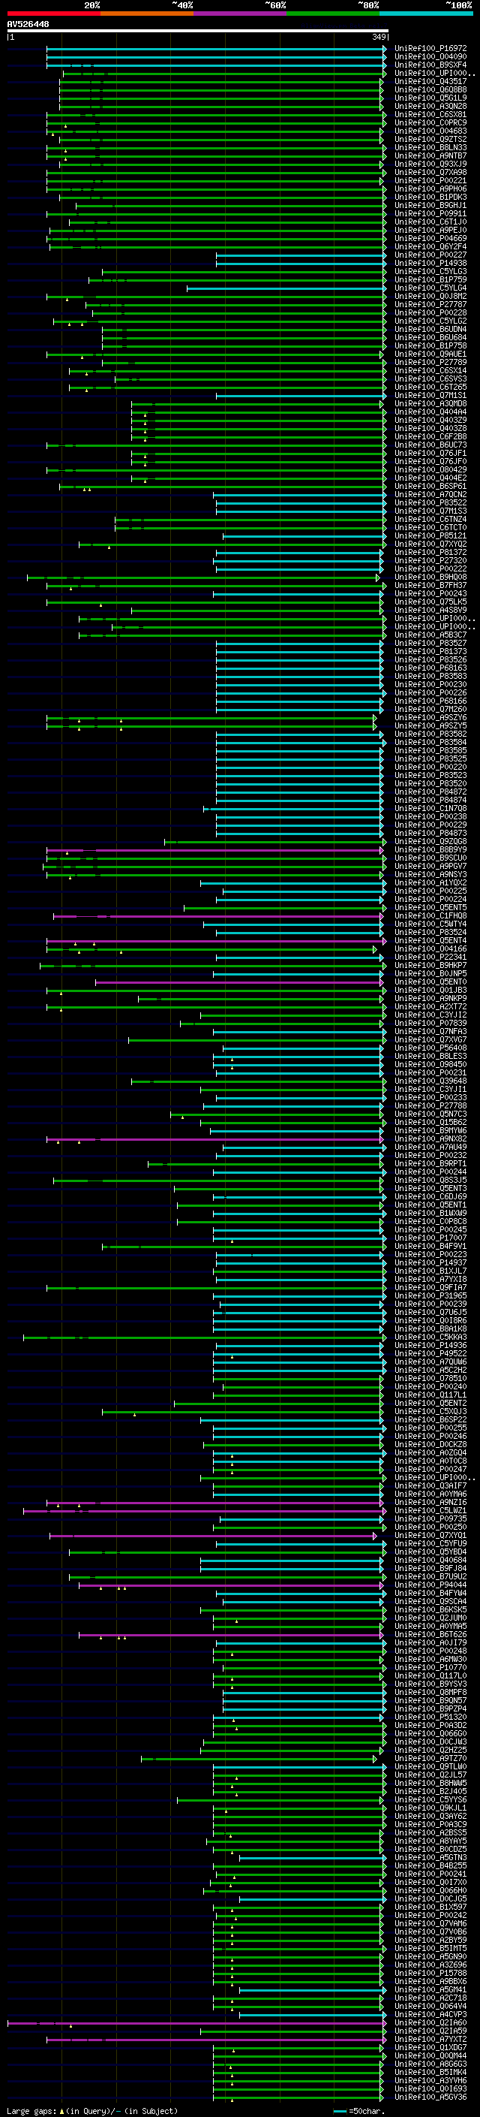The height and width of the screenshot is (2117, 480).
Task: Select hit label UniRef100_O04166
Action: pyautogui.click(x=430, y=948)
